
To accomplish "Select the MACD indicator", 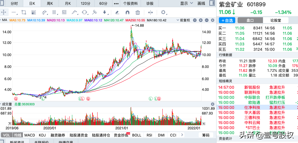I will point(30,135).
